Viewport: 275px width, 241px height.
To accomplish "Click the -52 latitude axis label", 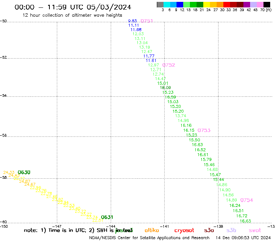I will [3, 57].
